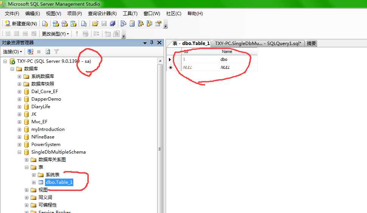Expand the Dal_Core_EF database node
The height and width of the screenshot is (213, 367).
click(x=19, y=92)
